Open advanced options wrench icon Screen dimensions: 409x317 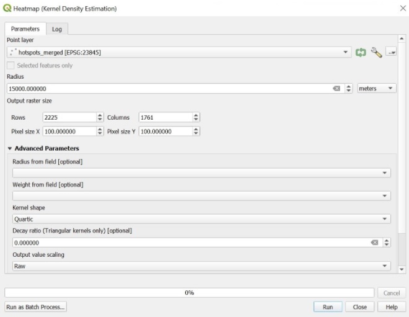coord(376,53)
